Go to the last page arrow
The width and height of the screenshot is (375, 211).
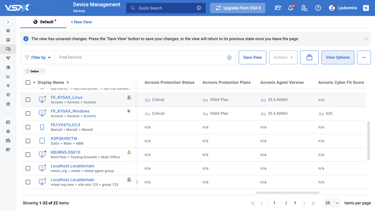[313, 203]
